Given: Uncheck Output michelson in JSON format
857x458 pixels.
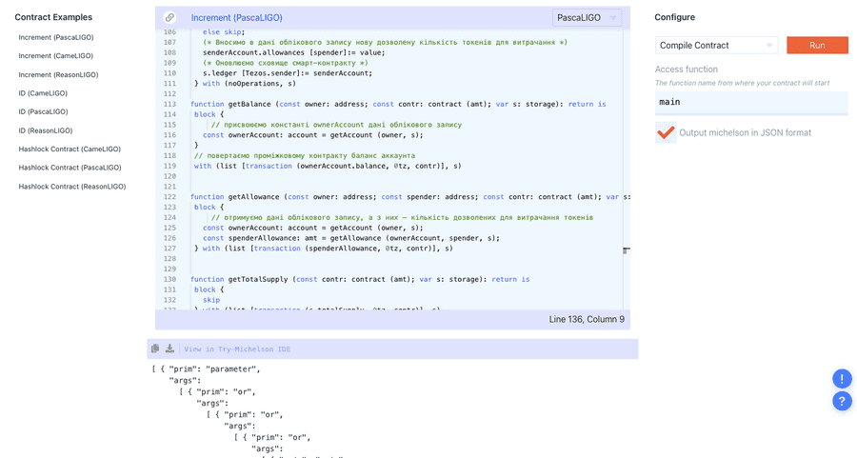Looking at the screenshot, I should point(666,132).
